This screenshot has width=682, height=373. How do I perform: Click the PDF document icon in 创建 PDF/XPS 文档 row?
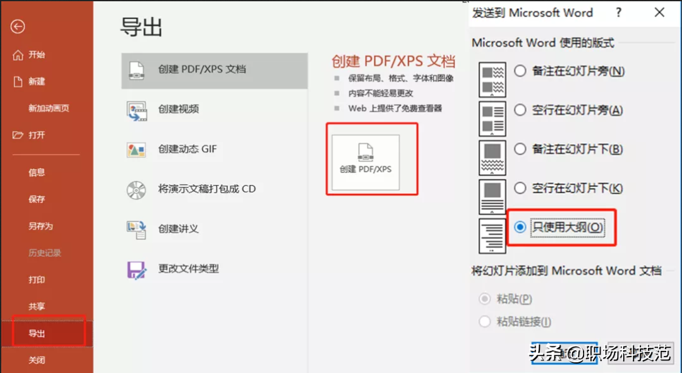[x=136, y=71]
